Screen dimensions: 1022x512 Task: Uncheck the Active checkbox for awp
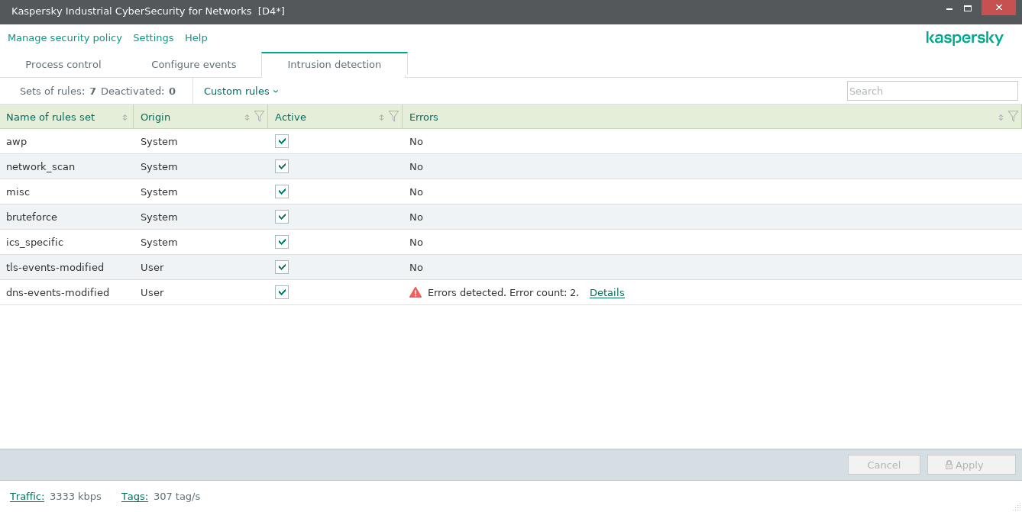[282, 141]
